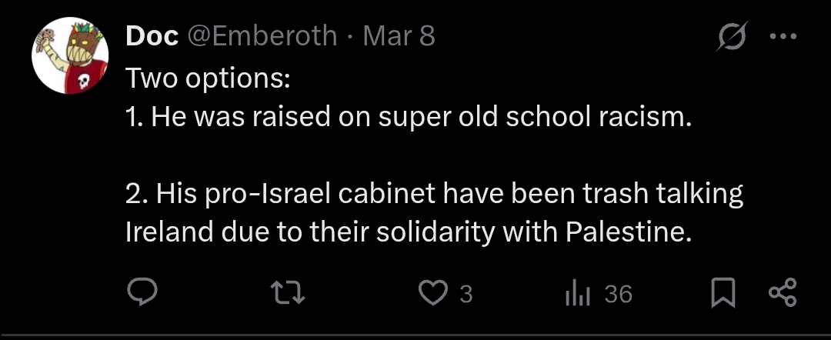This screenshot has height=340, width=831.
Task: Click the like count number 3
Action: (x=466, y=293)
